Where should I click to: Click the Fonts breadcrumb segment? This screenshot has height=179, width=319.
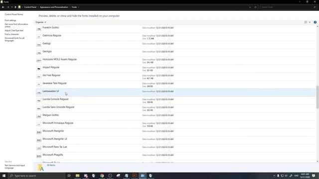74,7
